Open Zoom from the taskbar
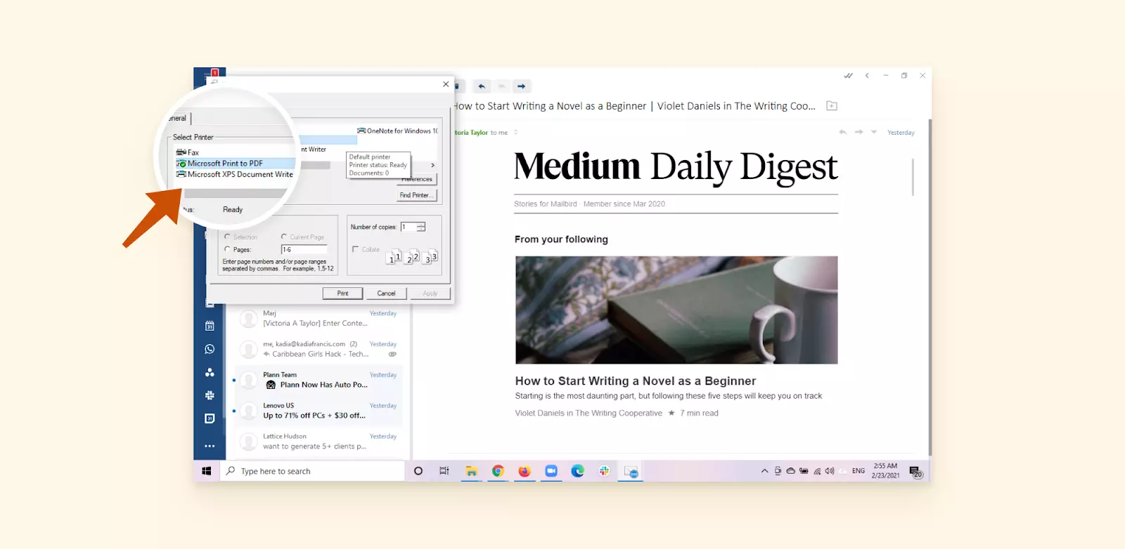This screenshot has height=549, width=1125. [x=551, y=471]
